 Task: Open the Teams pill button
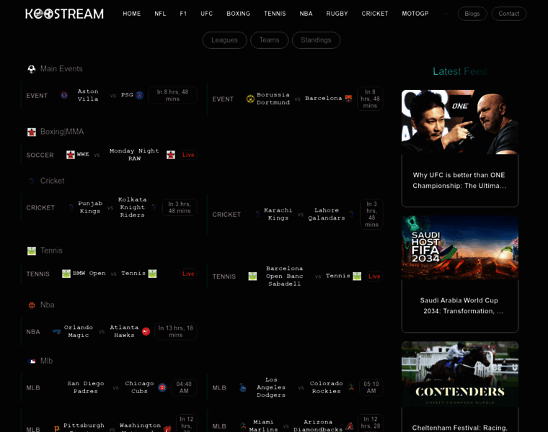[269, 40]
